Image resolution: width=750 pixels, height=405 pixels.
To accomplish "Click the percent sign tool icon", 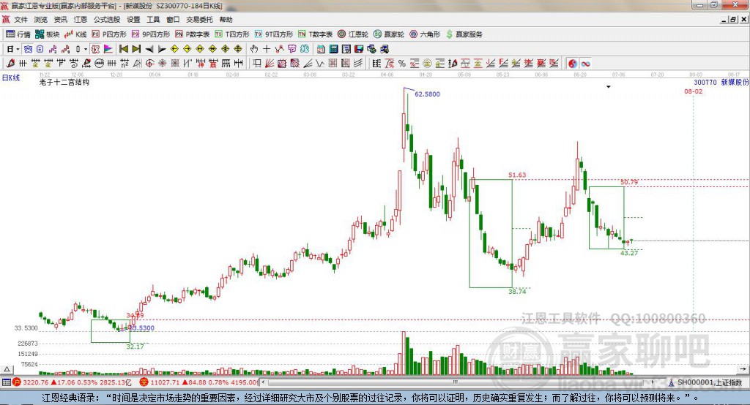I will tap(402, 63).
